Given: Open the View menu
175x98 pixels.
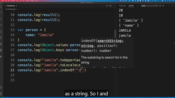Looking at the screenshot, I should [x=17, y=1].
